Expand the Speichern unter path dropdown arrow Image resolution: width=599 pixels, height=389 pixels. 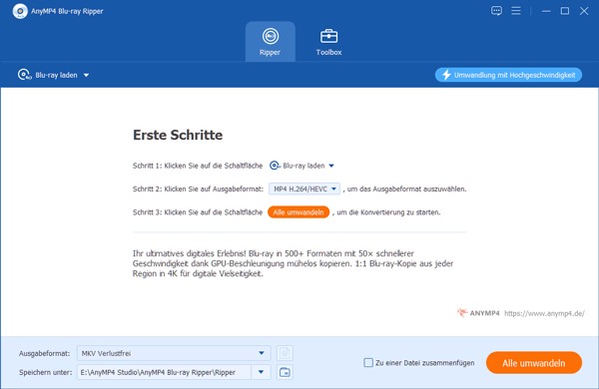[261, 372]
